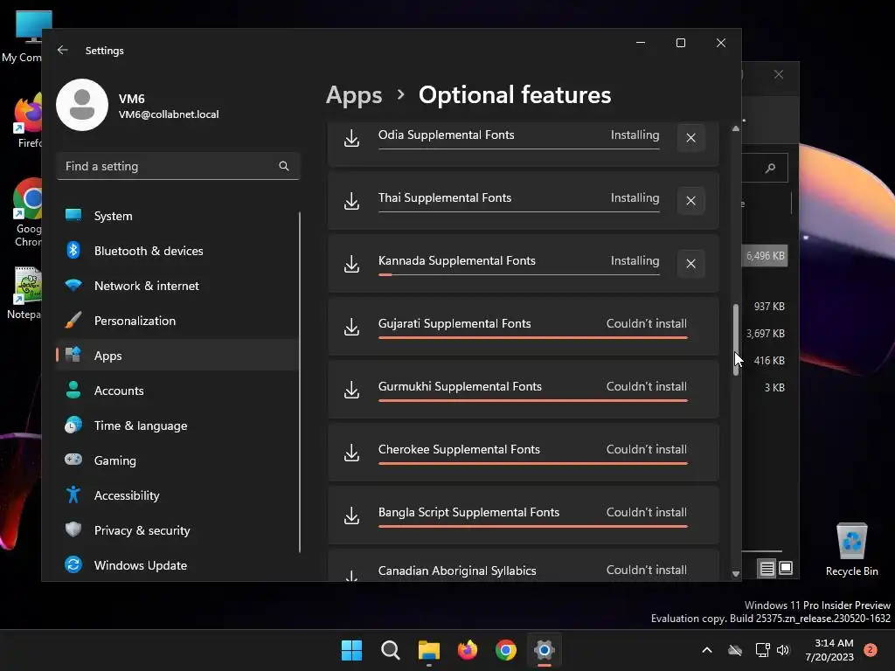Switch background window to details view
Image resolution: width=895 pixels, height=671 pixels.
[x=767, y=568]
